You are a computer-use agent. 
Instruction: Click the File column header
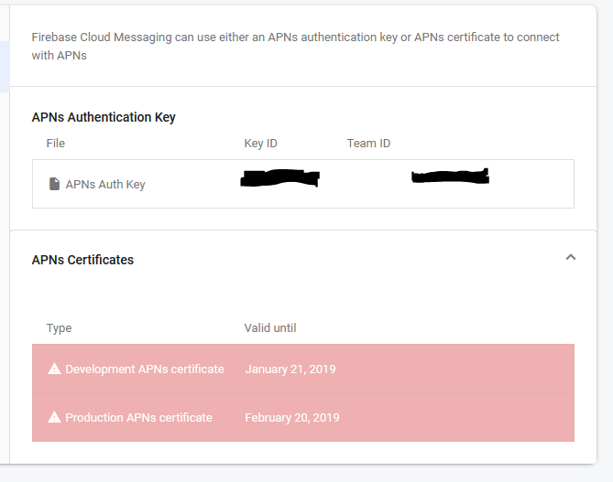coord(56,144)
